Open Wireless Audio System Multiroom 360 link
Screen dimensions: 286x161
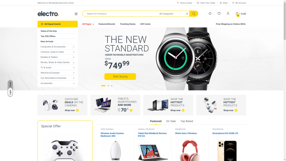[112, 134]
